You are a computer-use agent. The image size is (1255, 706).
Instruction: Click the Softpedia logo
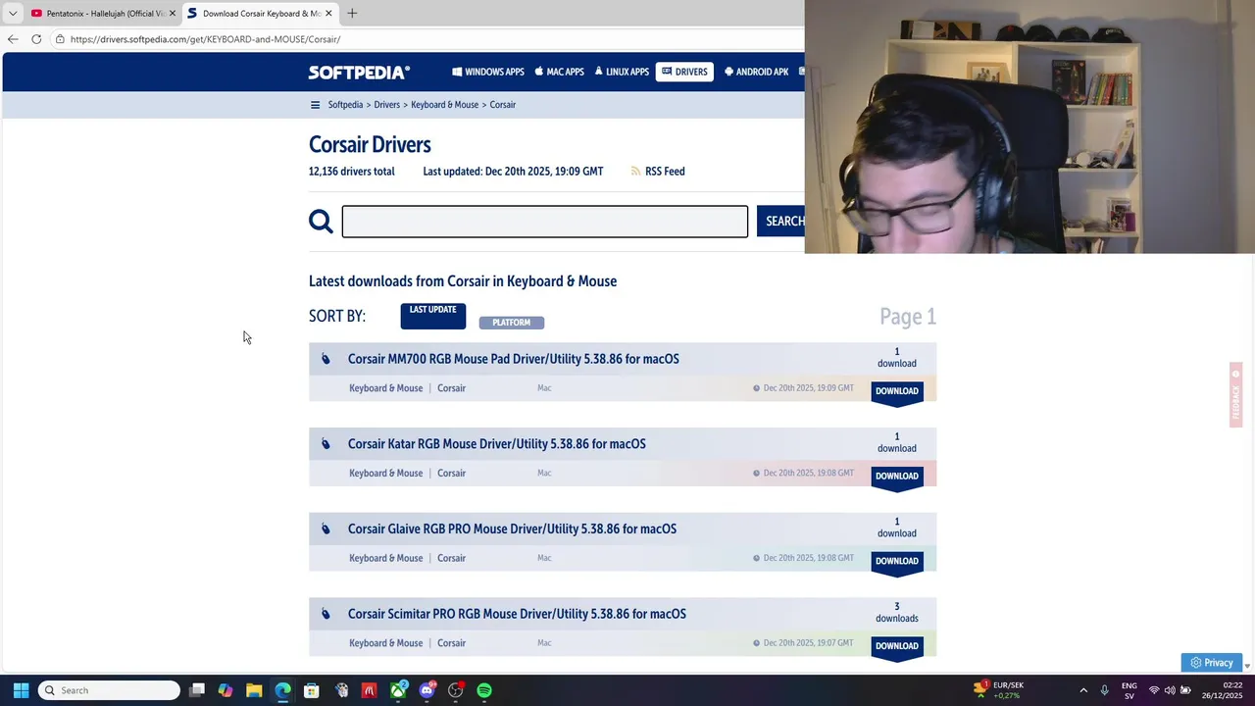pyautogui.click(x=359, y=72)
